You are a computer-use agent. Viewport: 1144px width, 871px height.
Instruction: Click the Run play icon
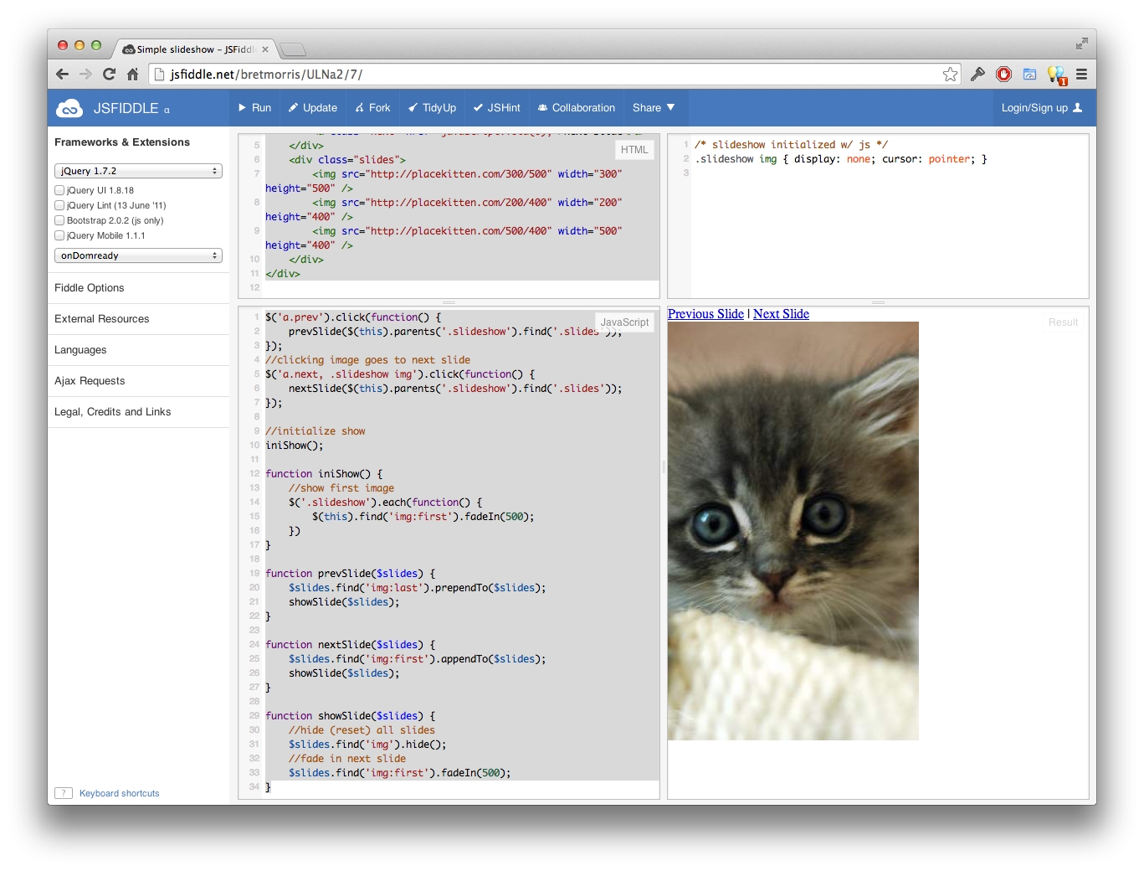[243, 108]
